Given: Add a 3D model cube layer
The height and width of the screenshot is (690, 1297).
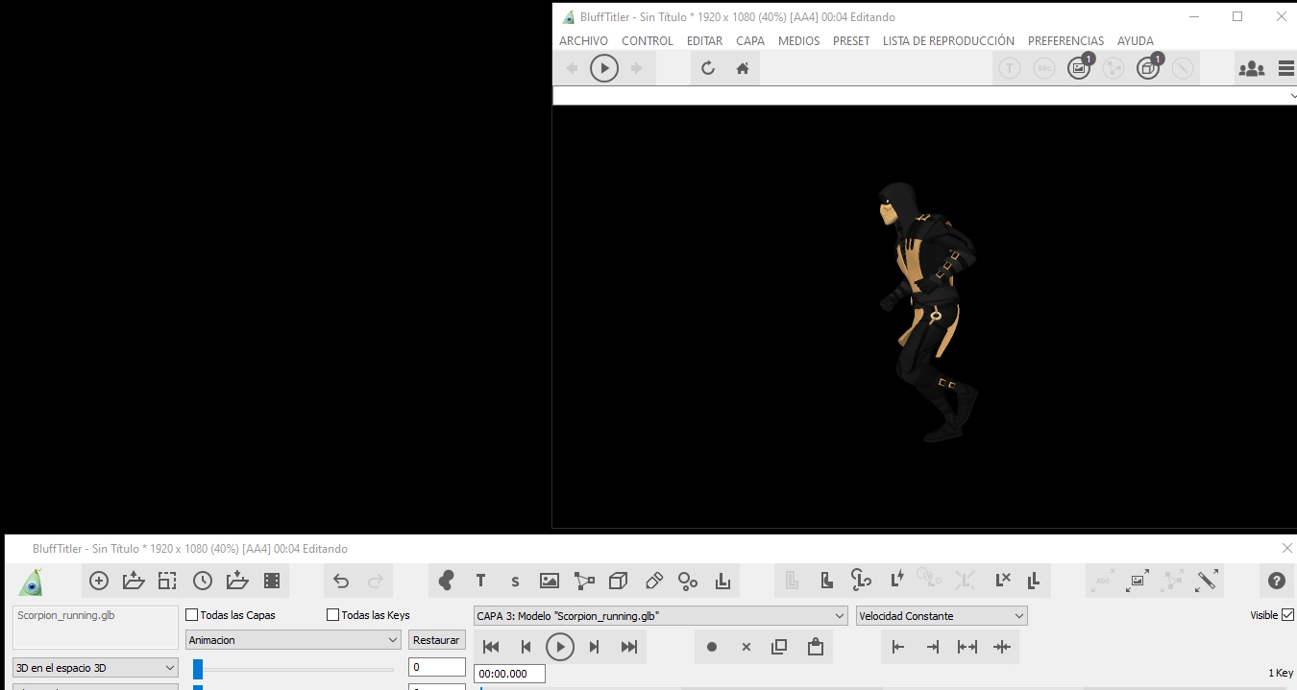Looking at the screenshot, I should coord(619,581).
